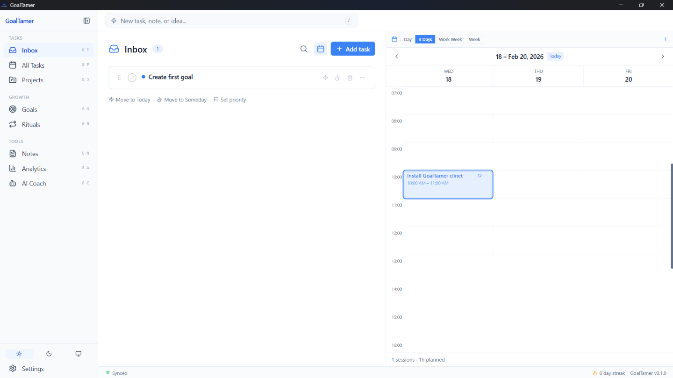Add calendar event with plus icon
Screen dimensions: 673x378
(665, 39)
